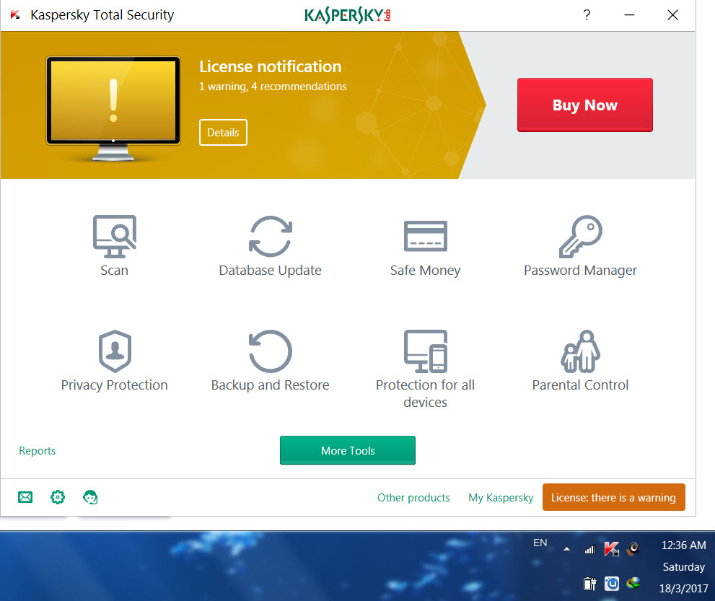Open the Scan tool icon
This screenshot has width=715, height=601.
tap(115, 236)
